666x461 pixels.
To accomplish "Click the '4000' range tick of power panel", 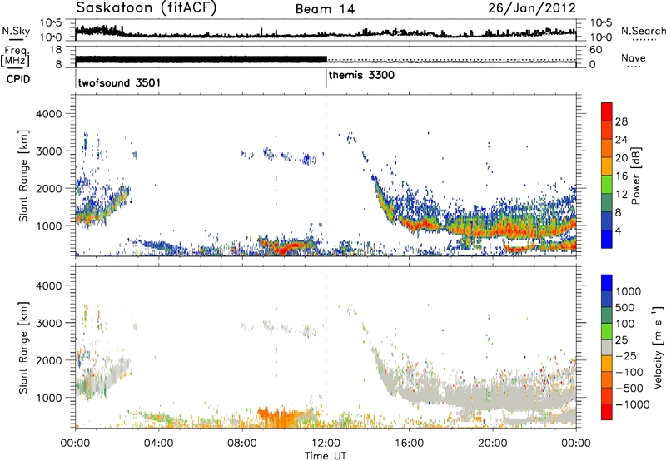I will [x=49, y=114].
